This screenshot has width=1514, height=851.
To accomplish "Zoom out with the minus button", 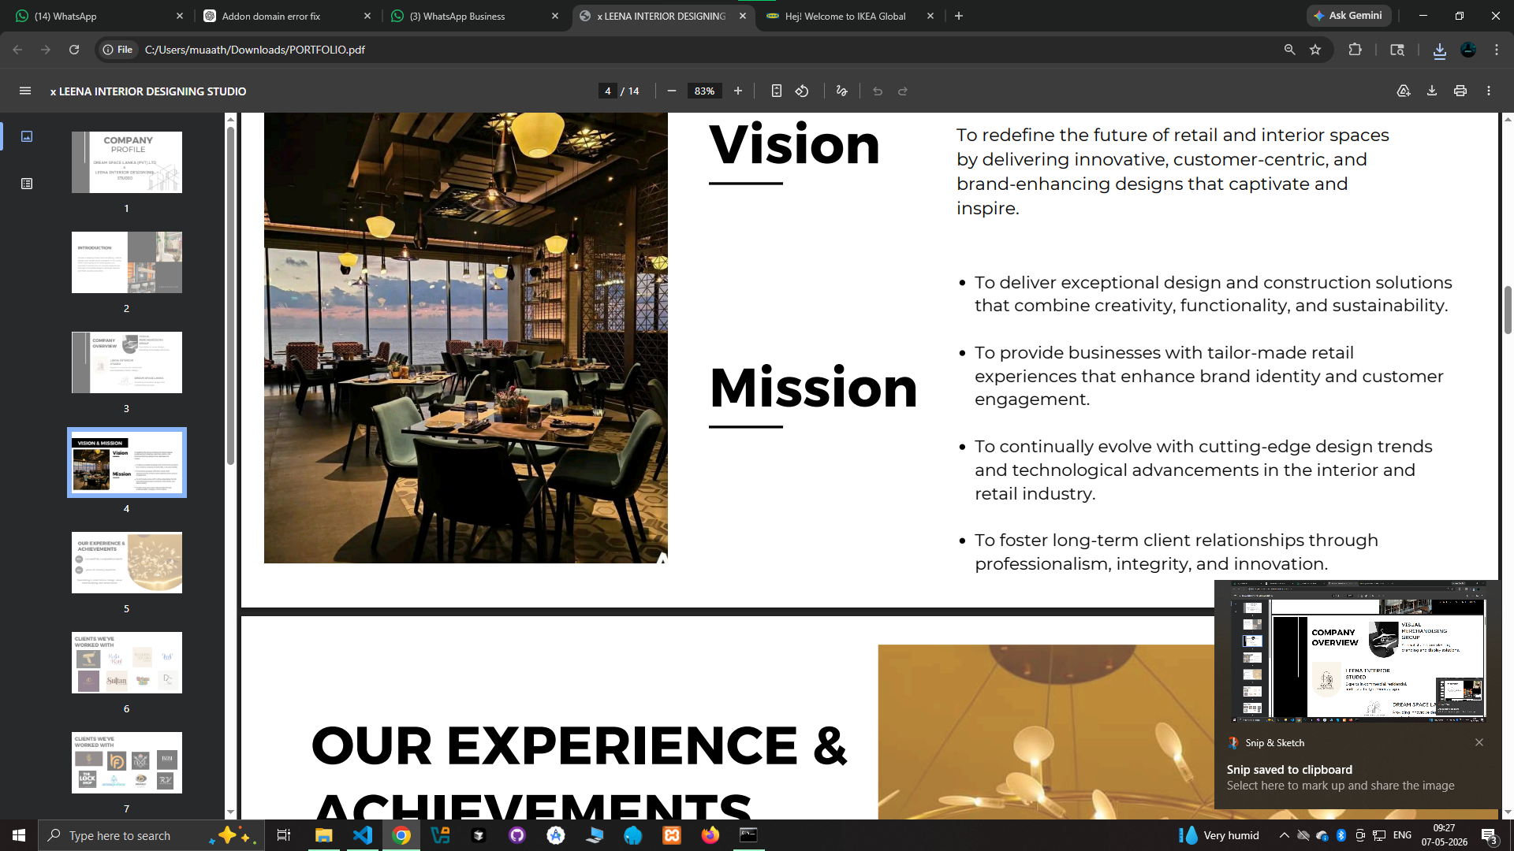I will pos(672,91).
